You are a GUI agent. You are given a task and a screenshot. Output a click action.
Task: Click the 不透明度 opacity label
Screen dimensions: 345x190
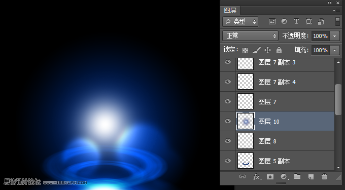pyautogui.click(x=296, y=36)
